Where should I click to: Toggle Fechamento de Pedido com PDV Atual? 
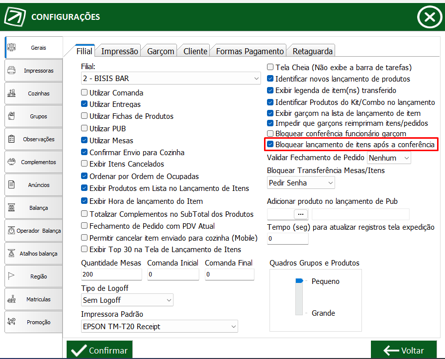pyautogui.click(x=85, y=226)
